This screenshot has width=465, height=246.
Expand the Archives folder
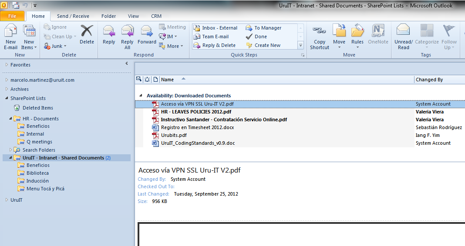[x=7, y=89]
